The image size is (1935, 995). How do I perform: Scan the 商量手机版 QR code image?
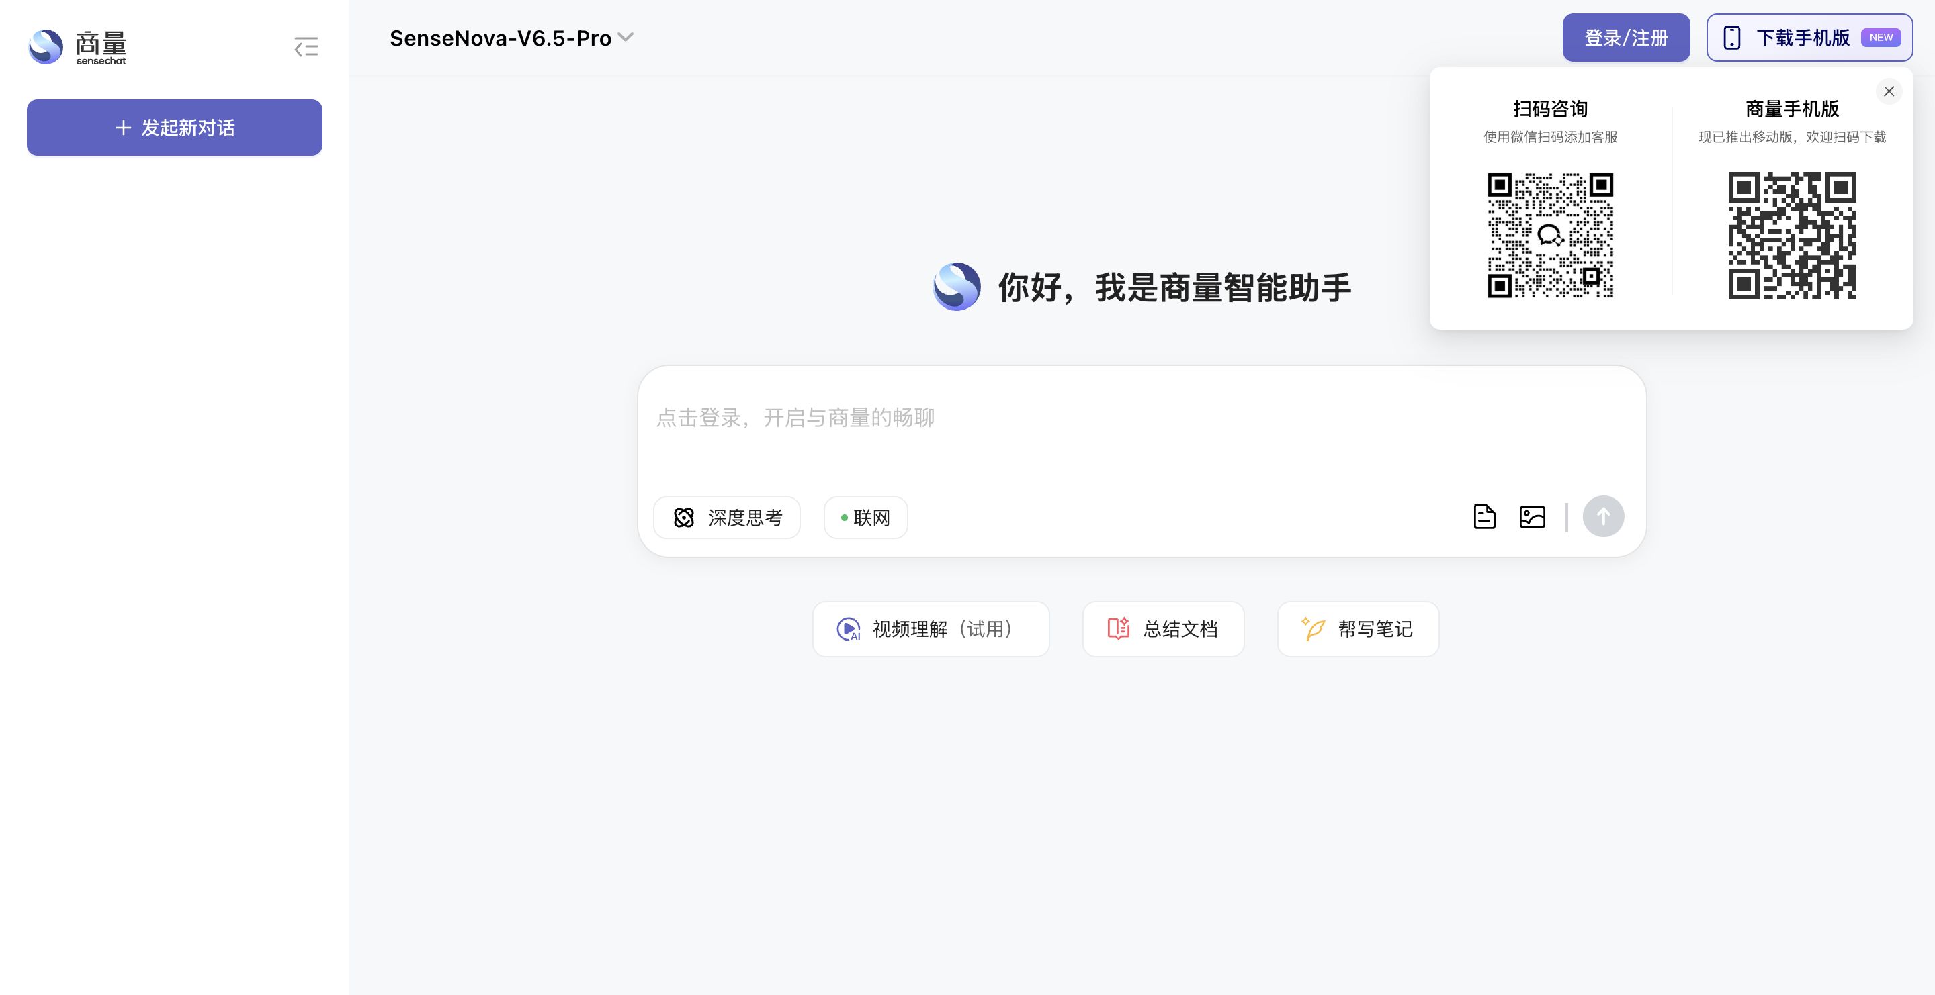[1791, 236]
